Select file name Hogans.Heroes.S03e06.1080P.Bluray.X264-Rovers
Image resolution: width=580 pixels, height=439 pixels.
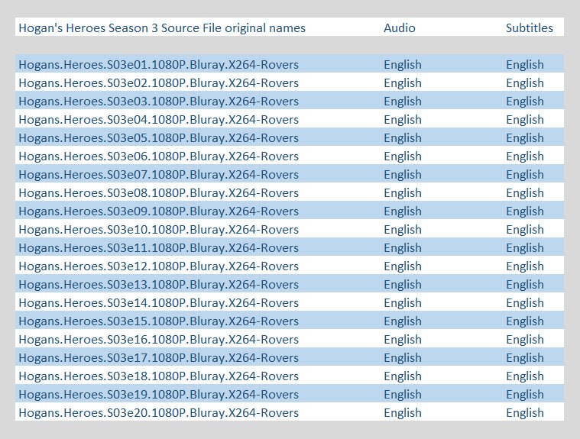[159, 157]
